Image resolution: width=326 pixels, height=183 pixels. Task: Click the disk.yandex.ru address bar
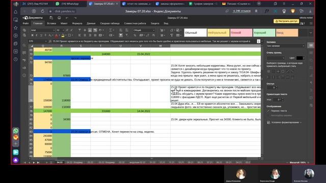pyautogui.click(x=65, y=11)
